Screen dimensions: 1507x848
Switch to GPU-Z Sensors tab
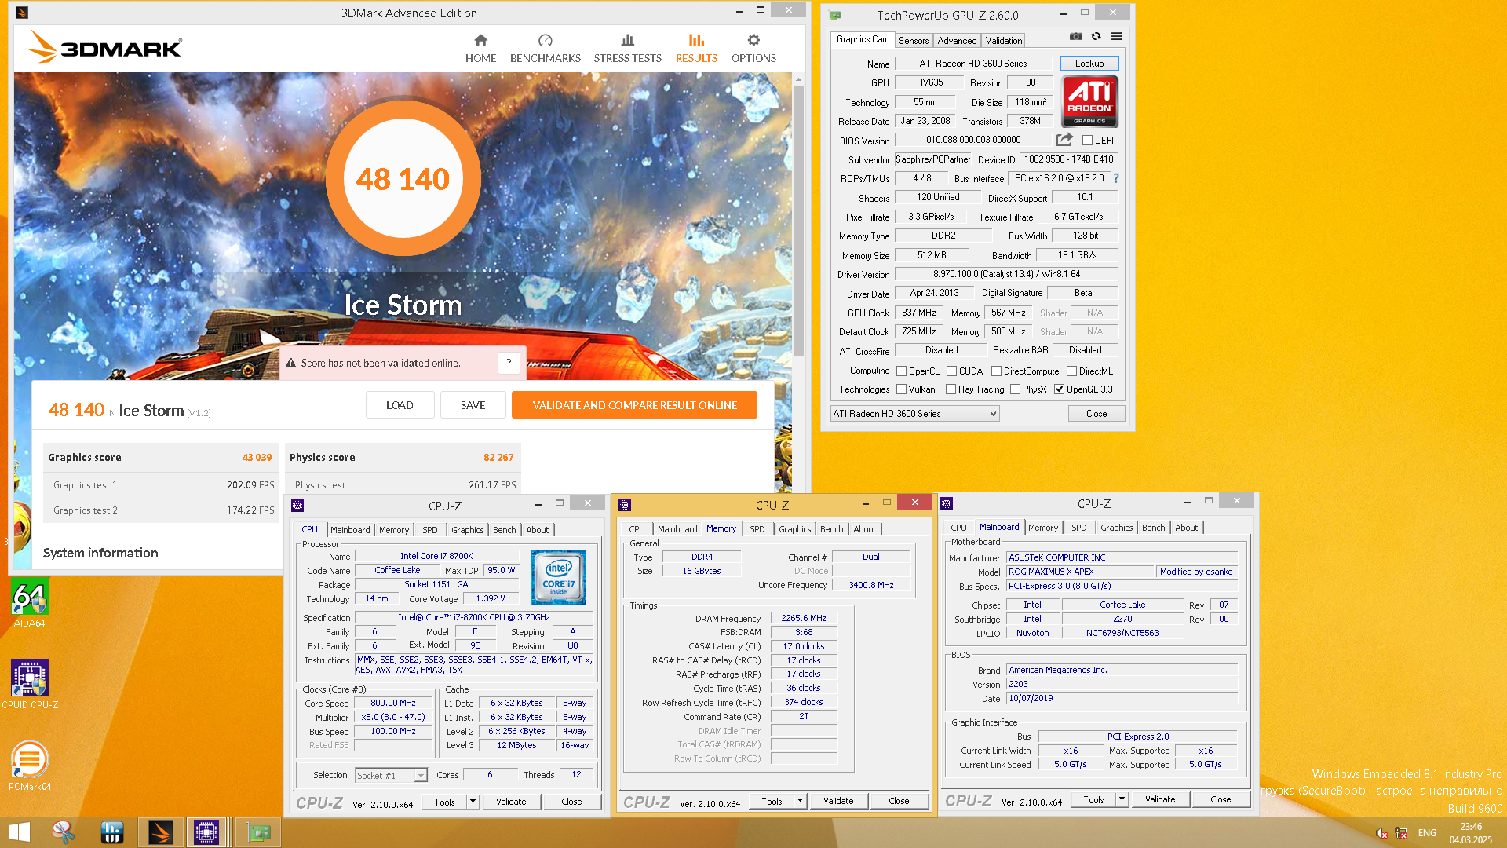click(914, 41)
